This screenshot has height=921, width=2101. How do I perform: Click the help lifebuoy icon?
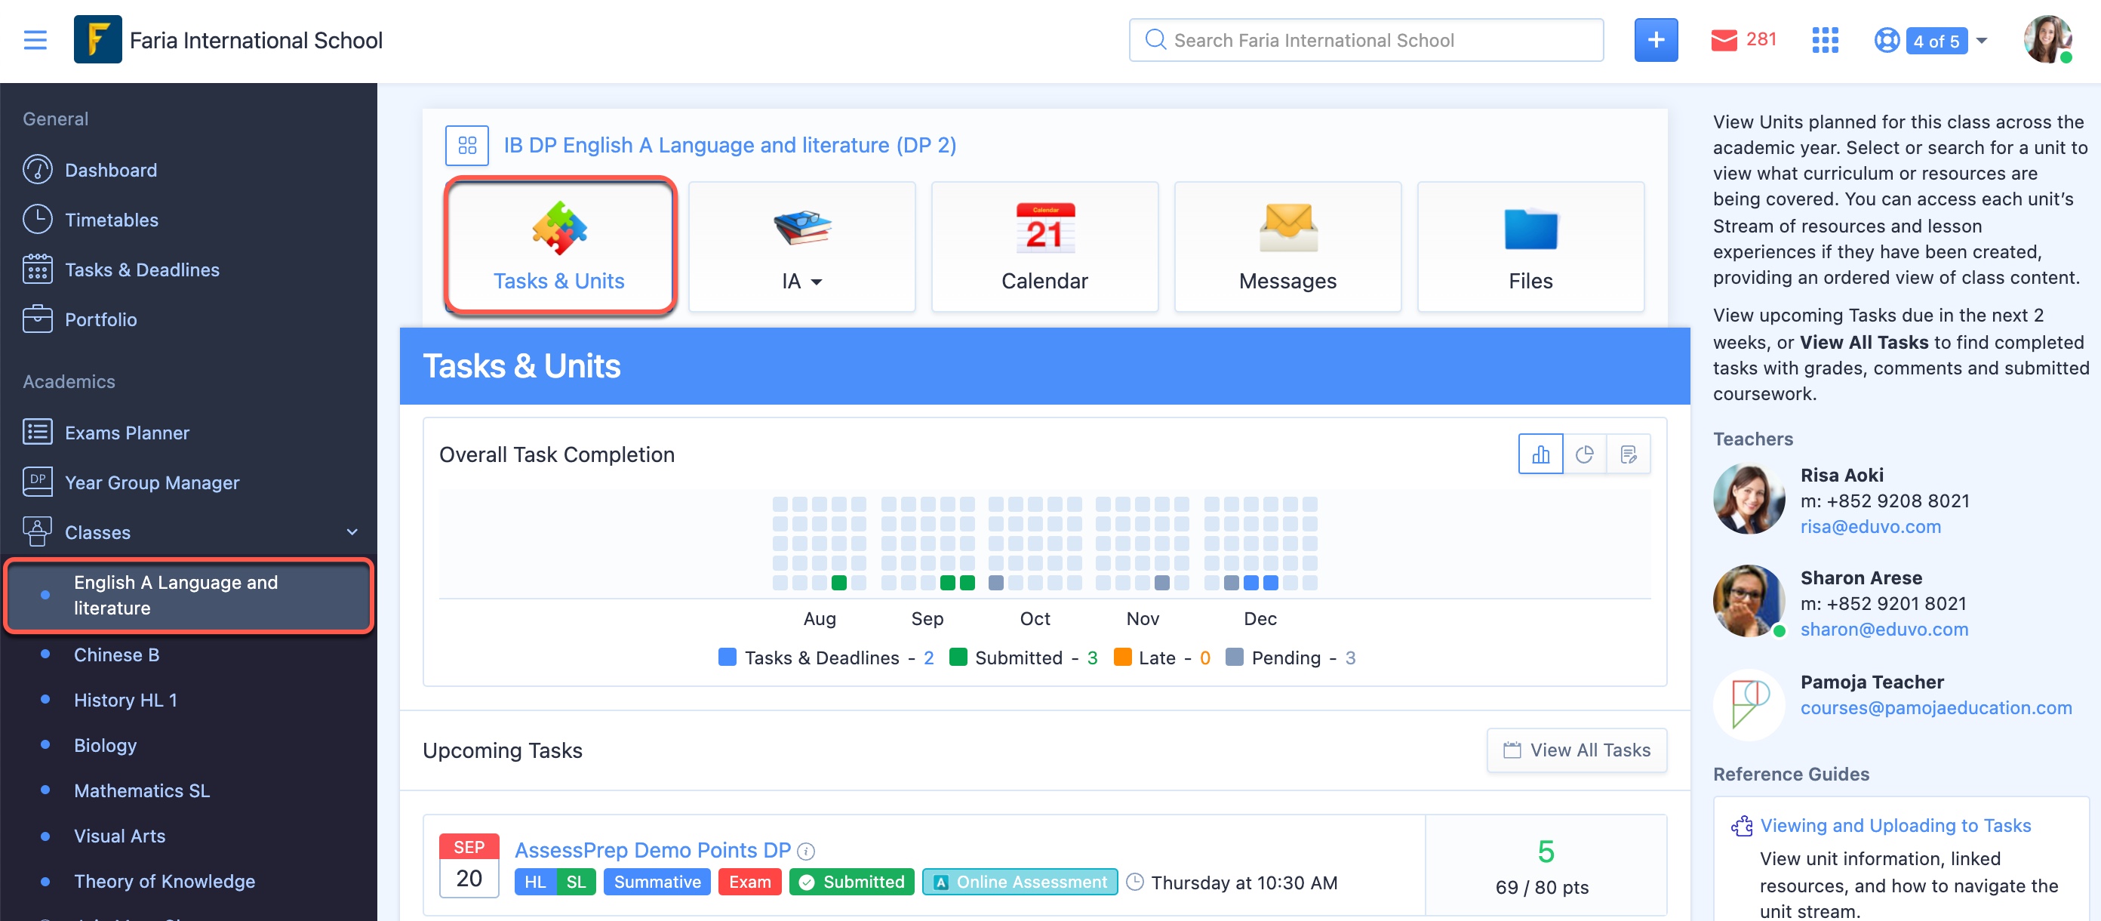1886,40
